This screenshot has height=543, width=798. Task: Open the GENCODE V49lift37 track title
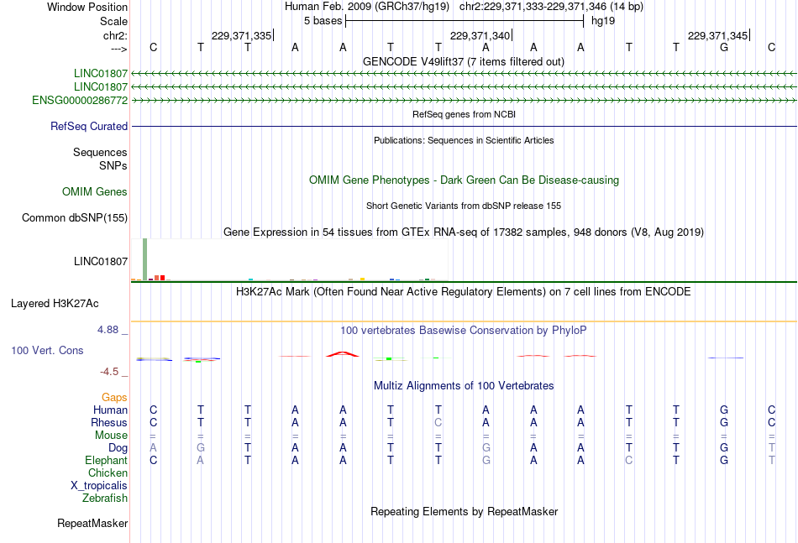[x=464, y=61]
